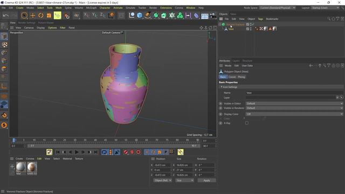Open the Spline Pen tool
Screen dimensions: 345x194
click(x=148, y=16)
